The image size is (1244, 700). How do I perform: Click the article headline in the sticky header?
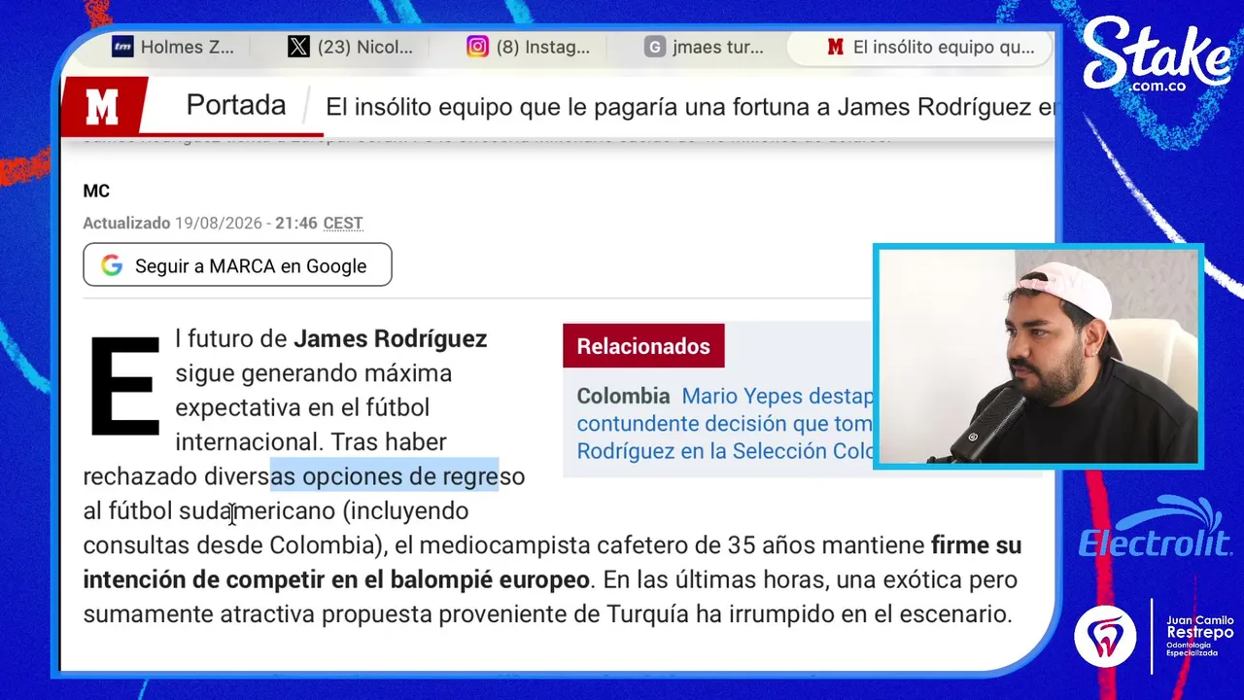(690, 107)
